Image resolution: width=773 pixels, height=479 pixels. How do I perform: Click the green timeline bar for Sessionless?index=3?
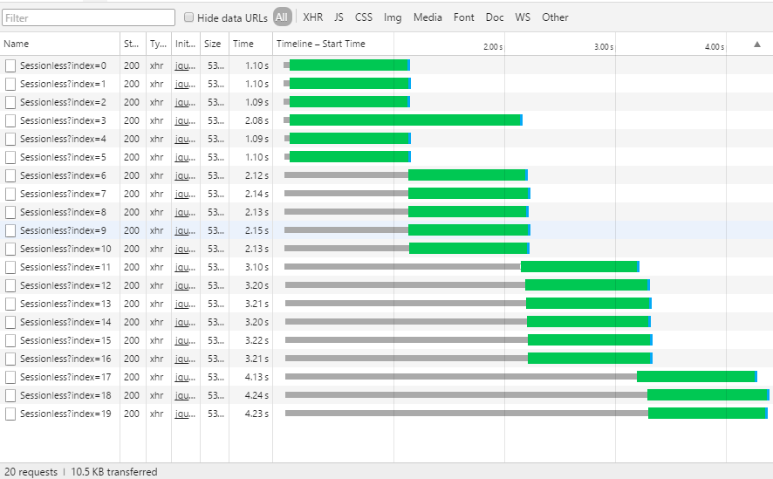click(x=405, y=120)
